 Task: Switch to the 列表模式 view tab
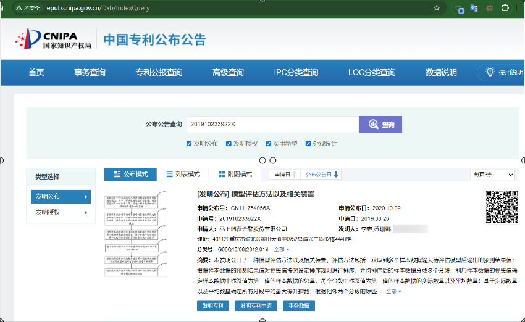(183, 175)
